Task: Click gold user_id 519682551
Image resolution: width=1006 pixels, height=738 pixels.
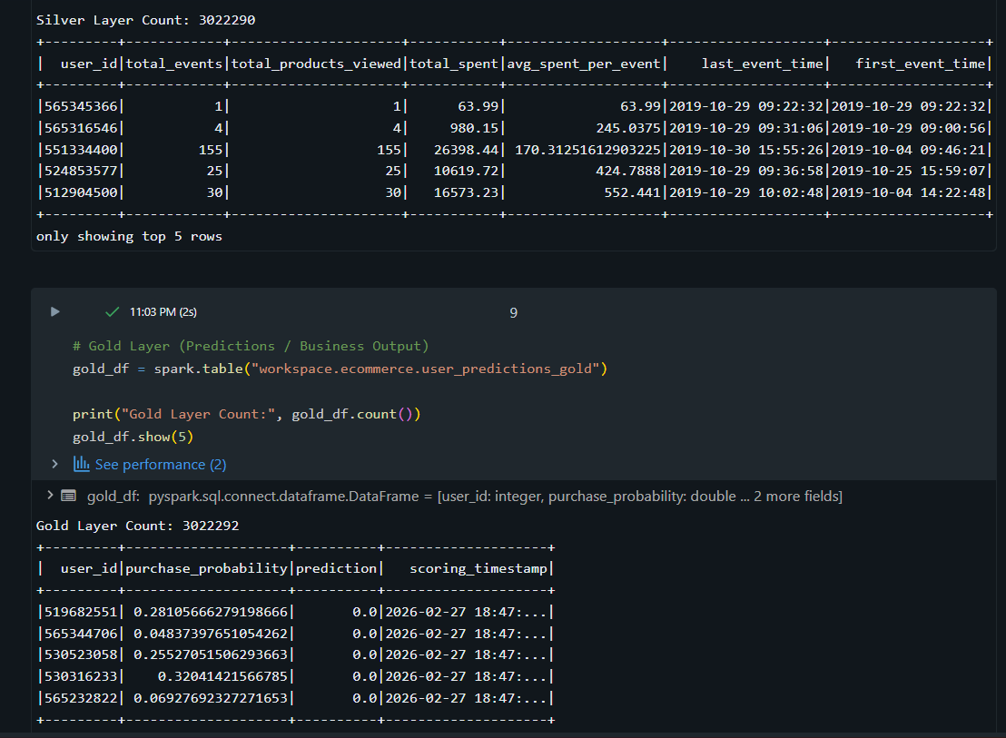Action: click(81, 613)
